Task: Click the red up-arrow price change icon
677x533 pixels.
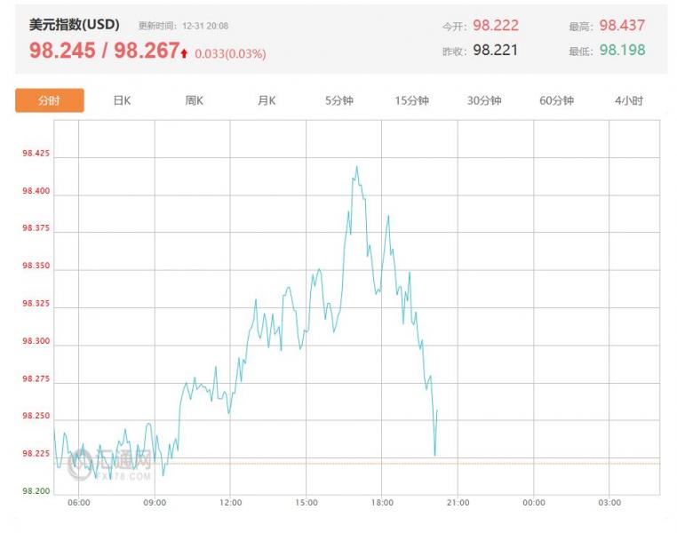Action: pyautogui.click(x=184, y=53)
